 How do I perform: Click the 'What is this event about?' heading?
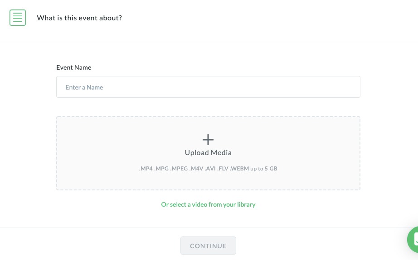[x=79, y=18]
